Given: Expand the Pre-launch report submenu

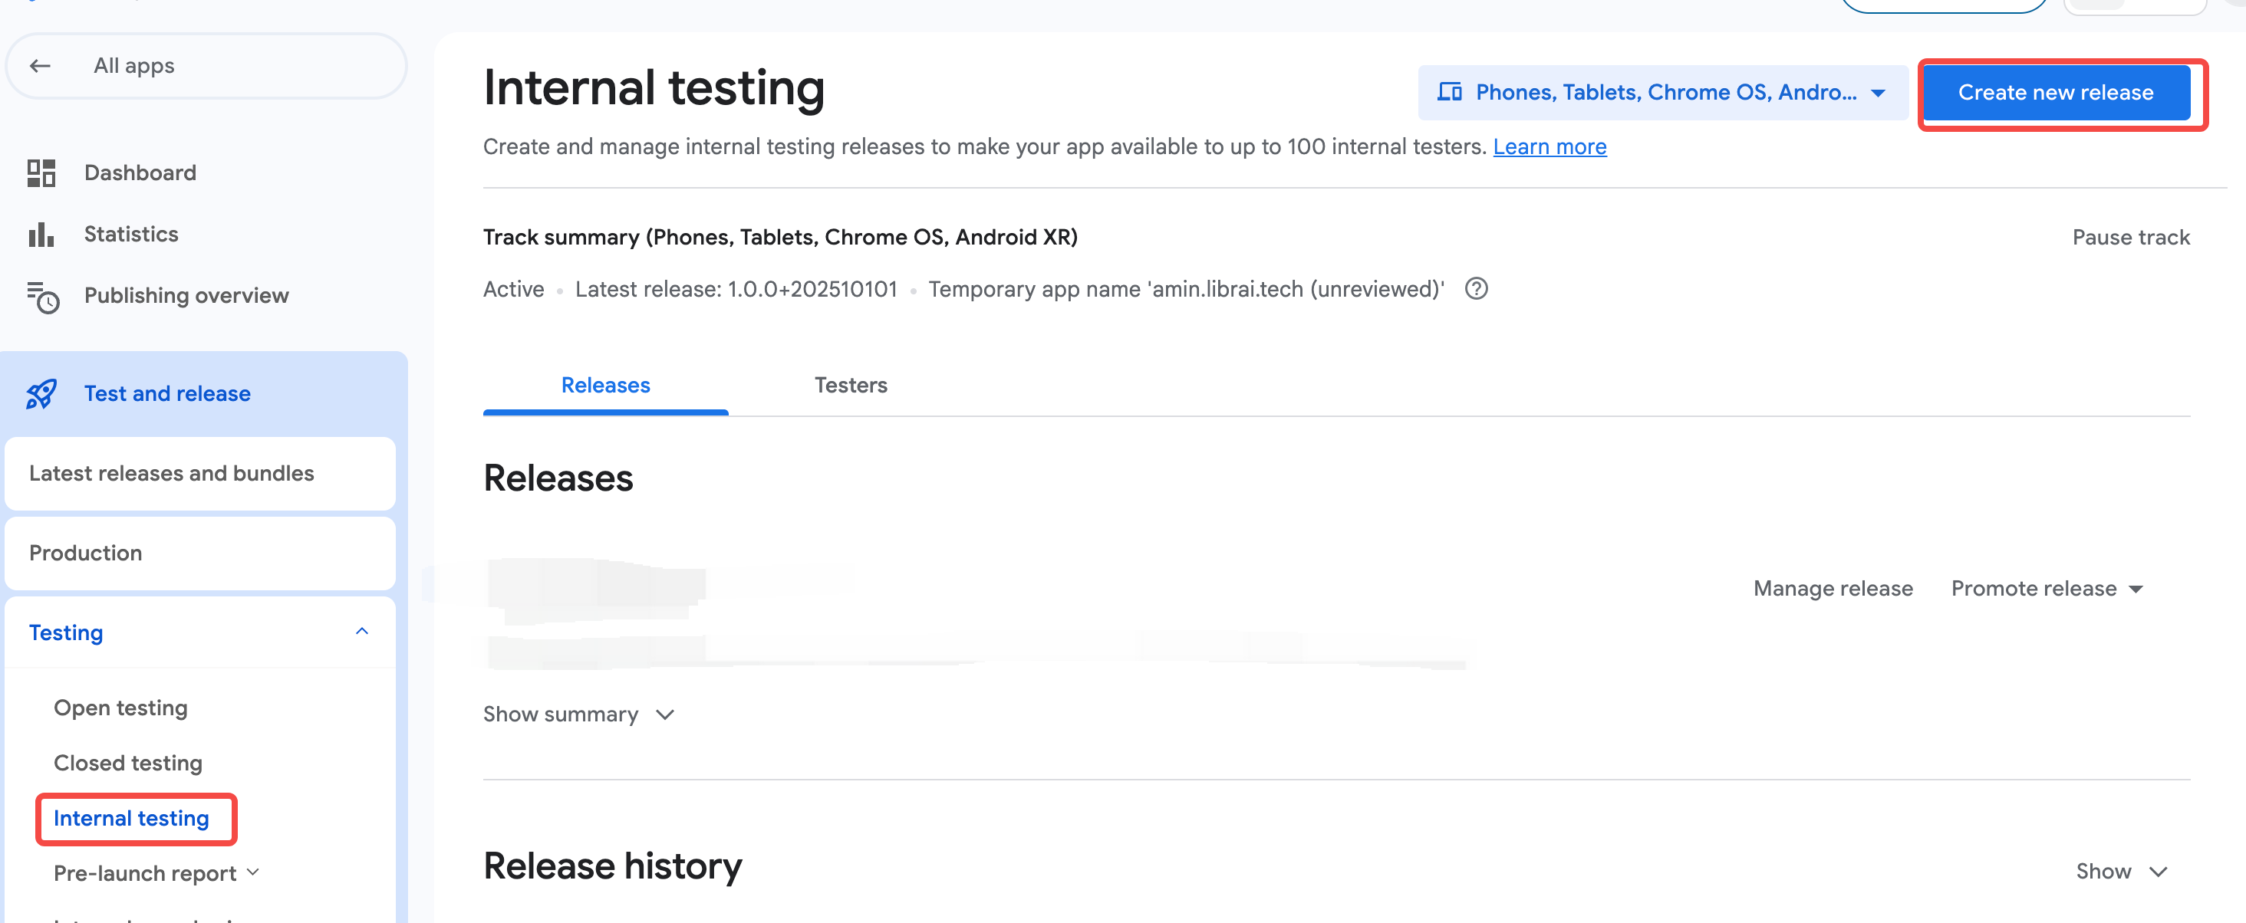Looking at the screenshot, I should 254,872.
